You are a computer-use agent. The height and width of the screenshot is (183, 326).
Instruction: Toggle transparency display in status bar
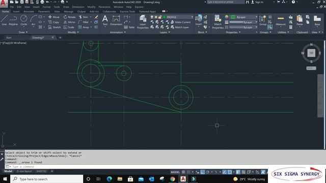point(243,172)
